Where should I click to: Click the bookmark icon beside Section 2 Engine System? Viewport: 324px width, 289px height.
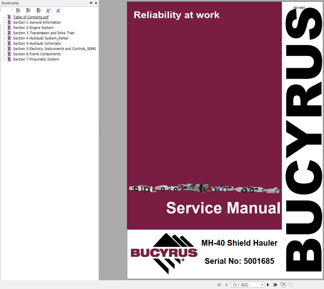tap(9, 28)
